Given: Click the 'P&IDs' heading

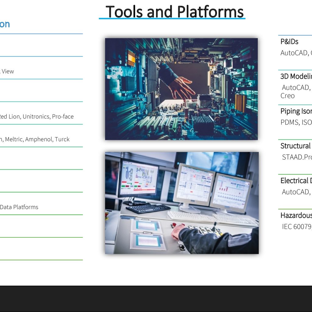Looking at the screenshot, I should [289, 41].
